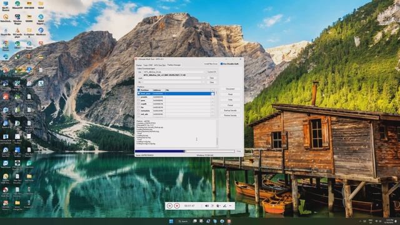Select the recorder pen annotation tool
Image resolution: width=400 pixels, height=225 pixels.
[224, 206]
